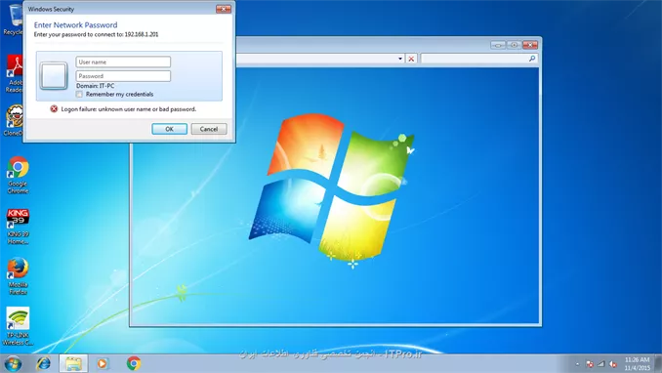Click the search magnifier icon in the window
This screenshot has width=662, height=373.
[x=532, y=59]
